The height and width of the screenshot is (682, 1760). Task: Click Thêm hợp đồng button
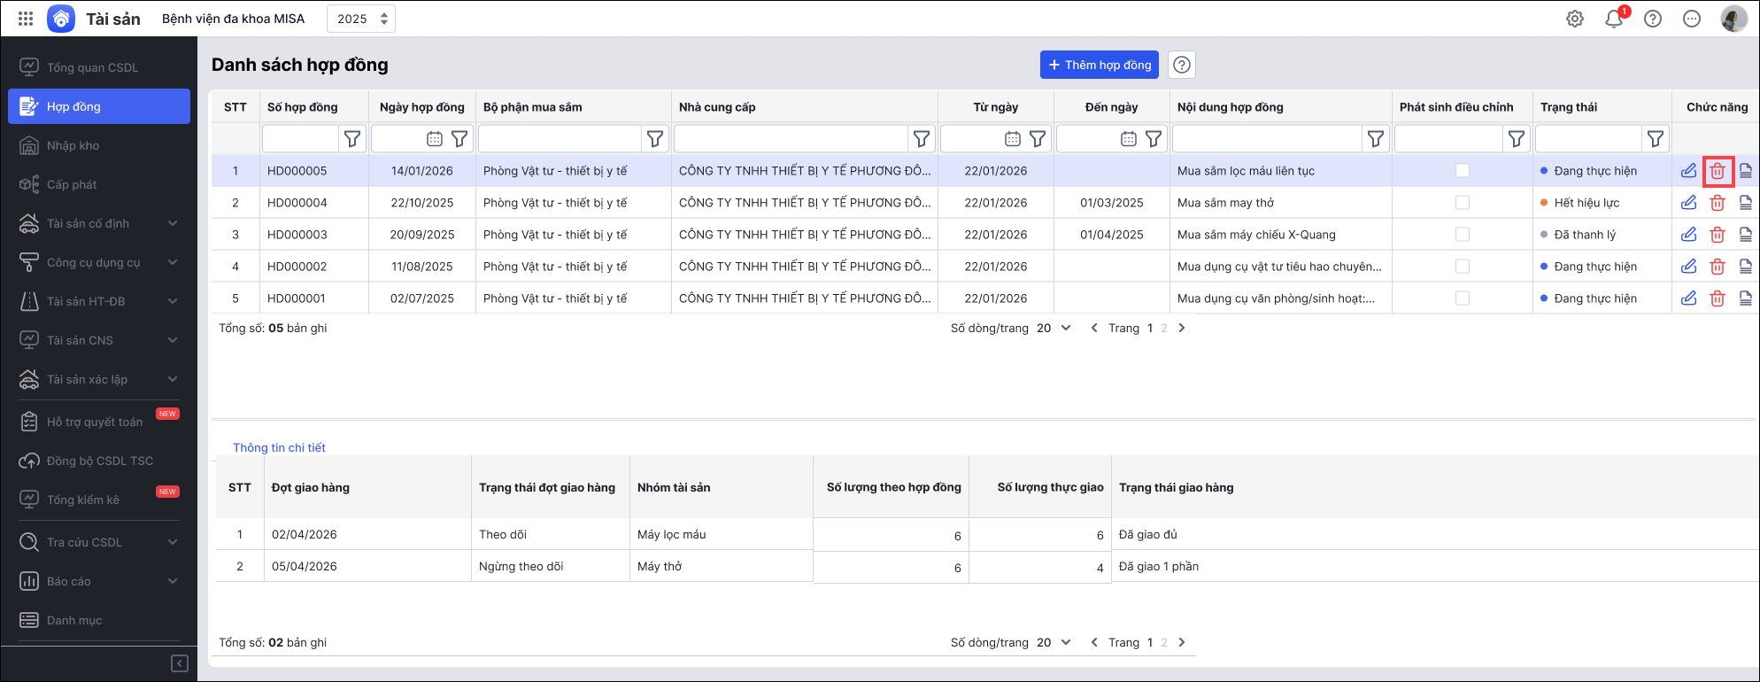tap(1099, 65)
